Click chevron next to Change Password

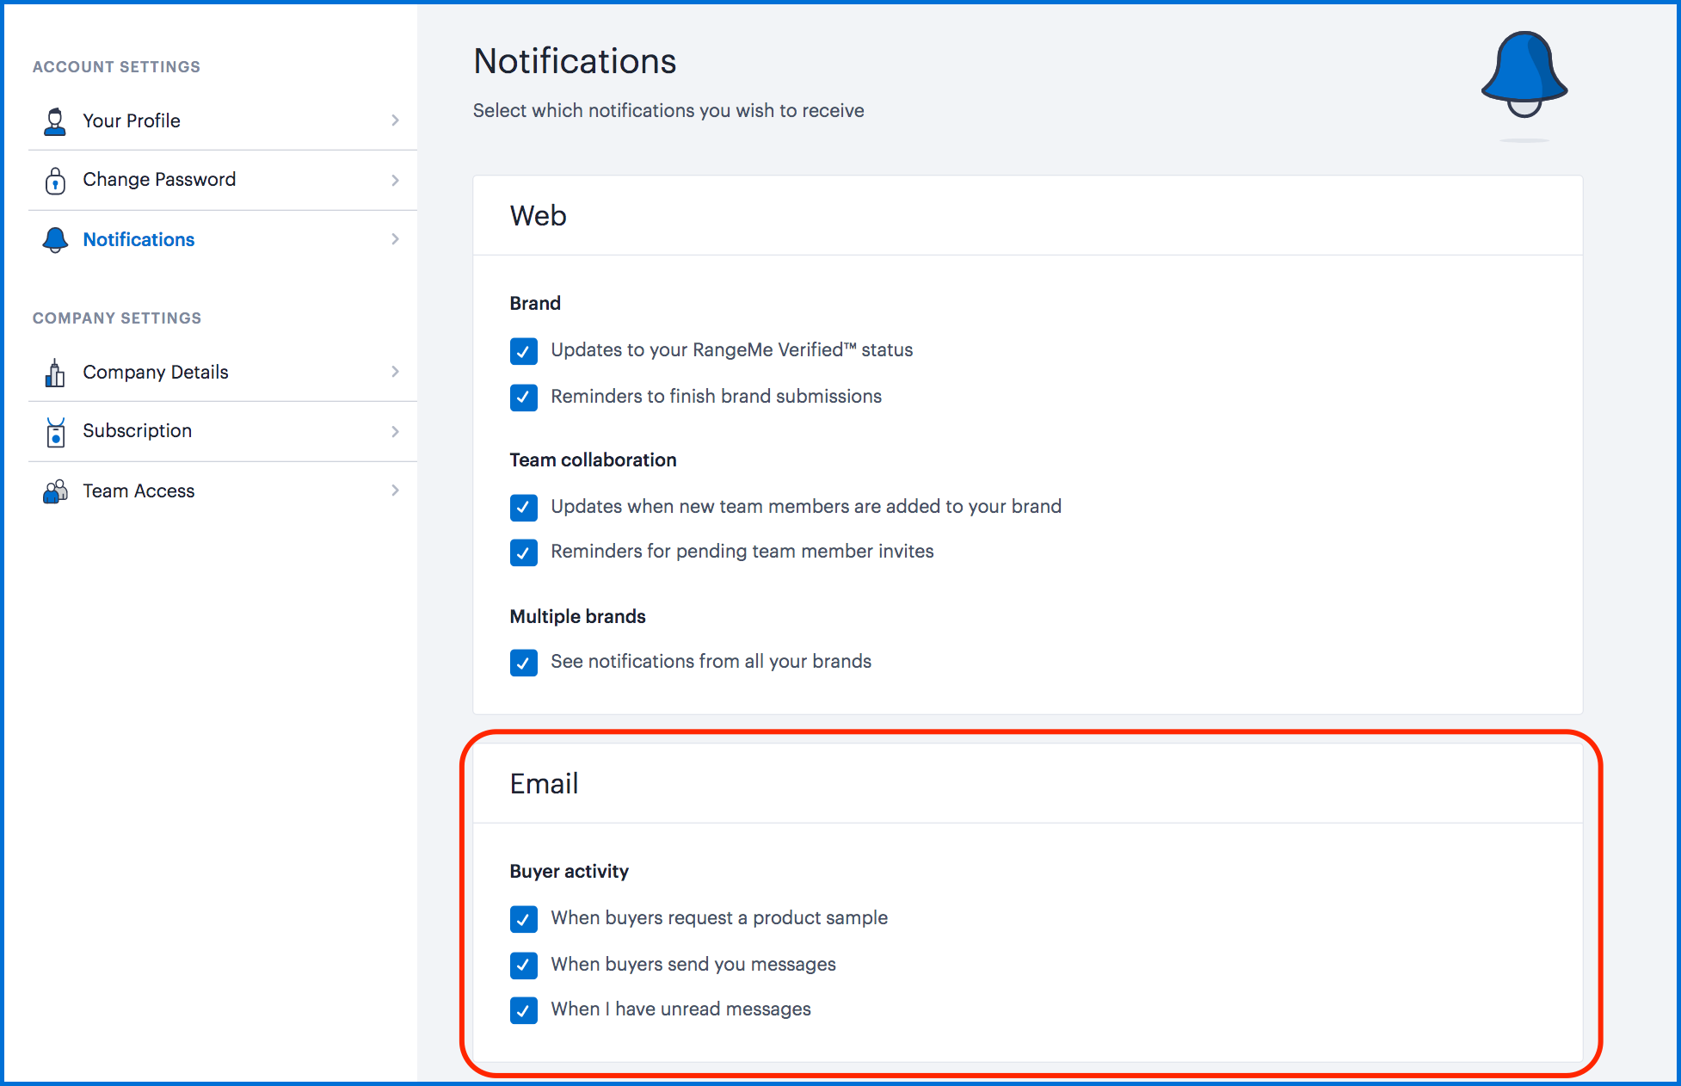(x=395, y=180)
